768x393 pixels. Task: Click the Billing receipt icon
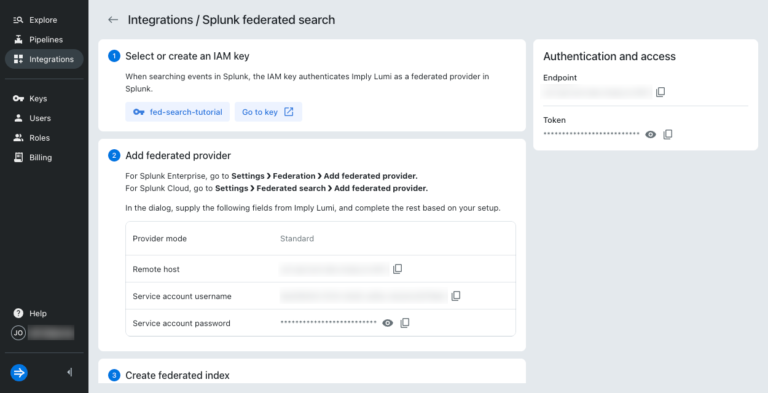pyautogui.click(x=18, y=157)
